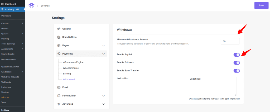Save the settings
The width and height of the screenshot is (270, 112).
click(261, 6)
